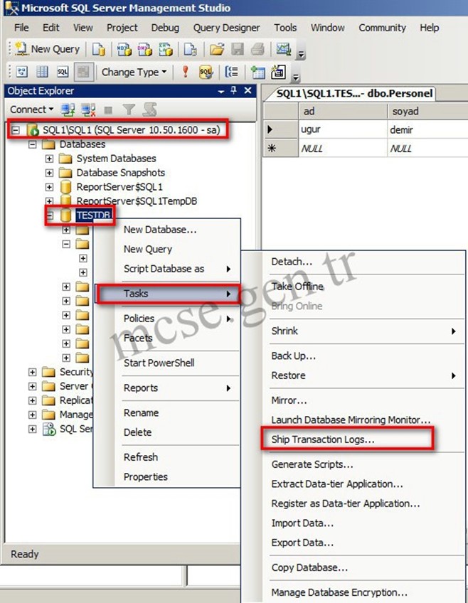The height and width of the screenshot is (603, 468).
Task: Start a SQL Server Compact query
Action: point(191,49)
